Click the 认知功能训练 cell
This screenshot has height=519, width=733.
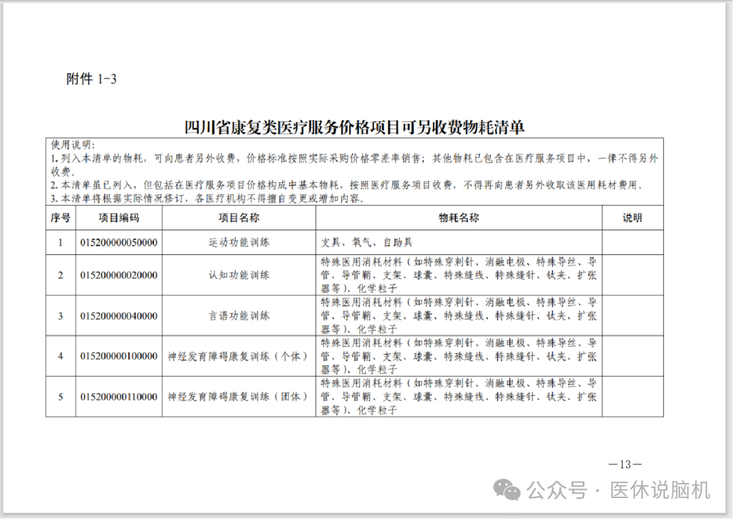coord(239,275)
